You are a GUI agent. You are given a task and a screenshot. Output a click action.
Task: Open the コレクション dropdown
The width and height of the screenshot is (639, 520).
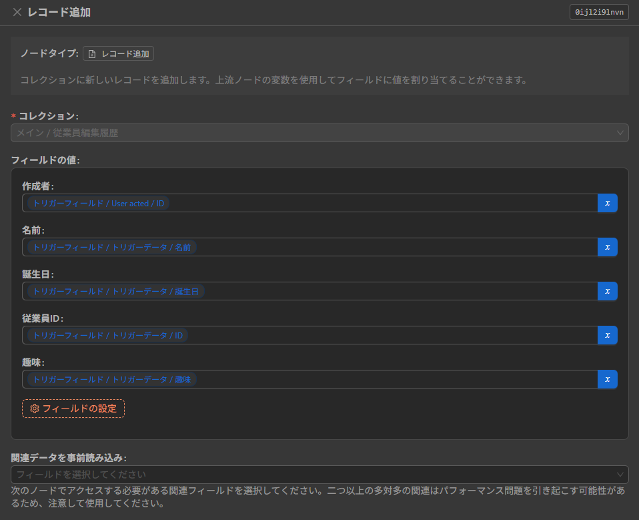click(x=319, y=133)
